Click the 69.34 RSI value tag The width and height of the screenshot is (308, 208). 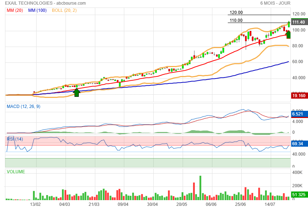click(299, 144)
